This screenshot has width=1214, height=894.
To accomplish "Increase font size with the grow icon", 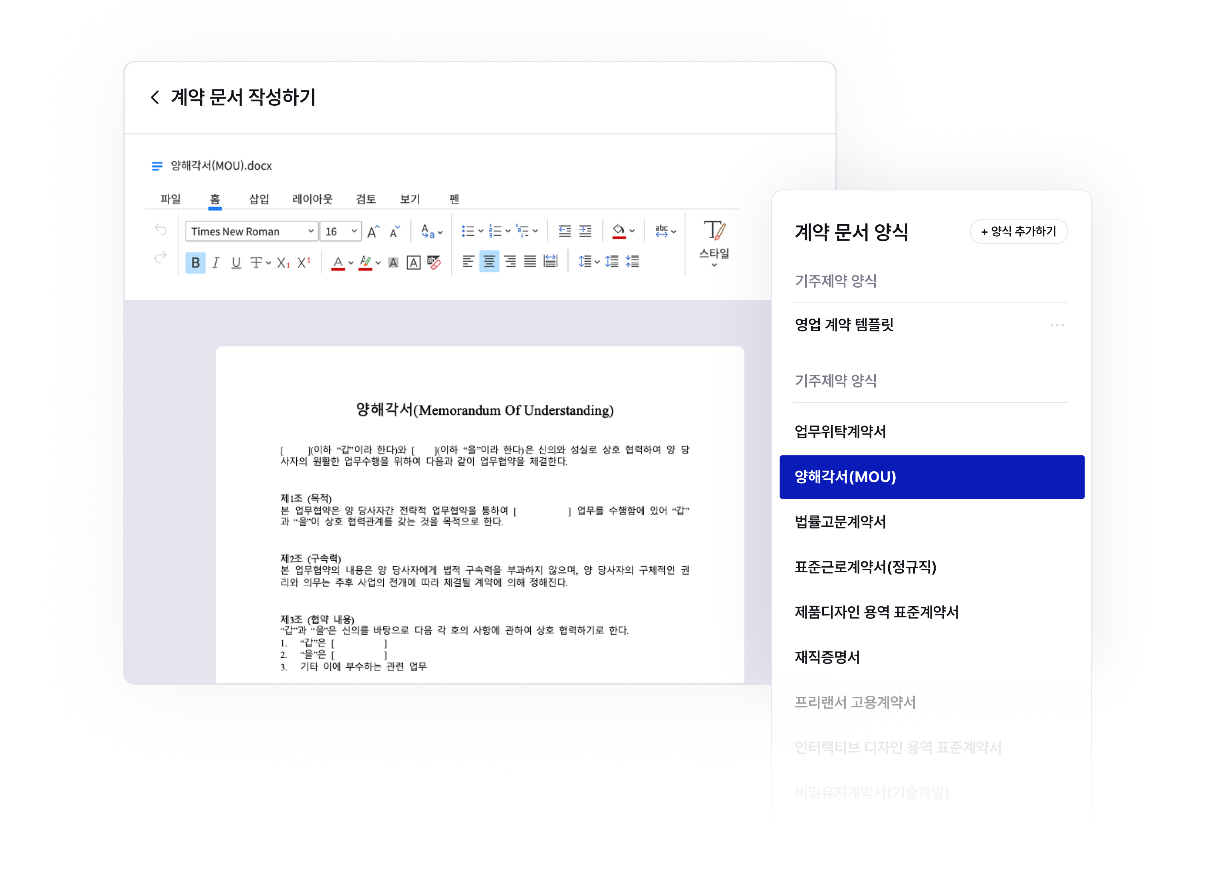I will (373, 231).
